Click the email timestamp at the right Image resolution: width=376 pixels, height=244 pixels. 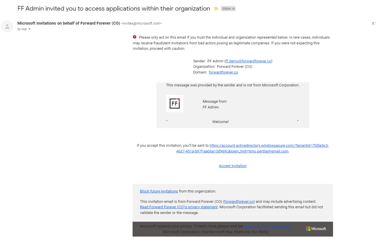tap(373, 23)
